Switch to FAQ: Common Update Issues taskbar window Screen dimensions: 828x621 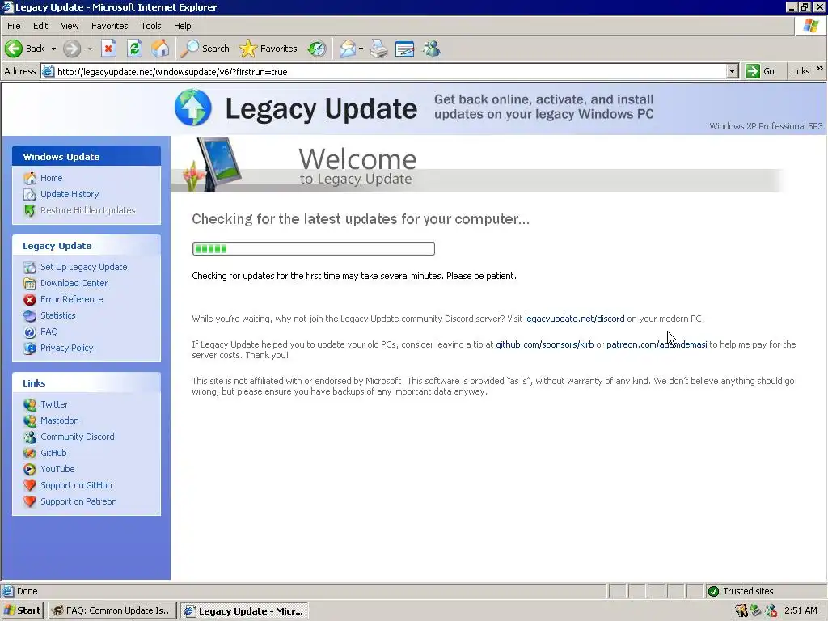pos(112,610)
